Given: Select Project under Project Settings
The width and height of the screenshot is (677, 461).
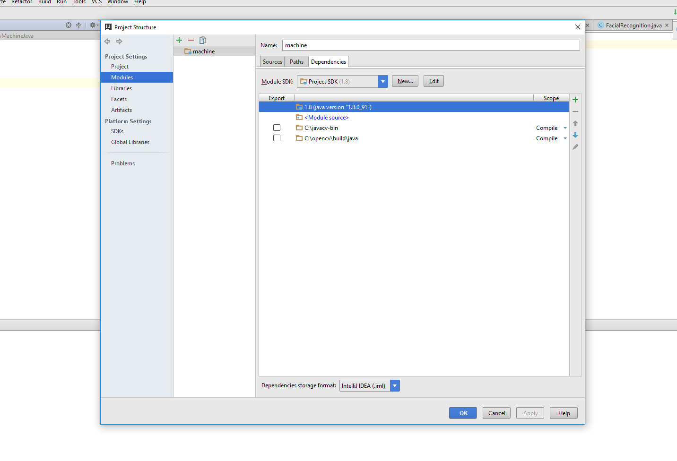Looking at the screenshot, I should pyautogui.click(x=120, y=67).
